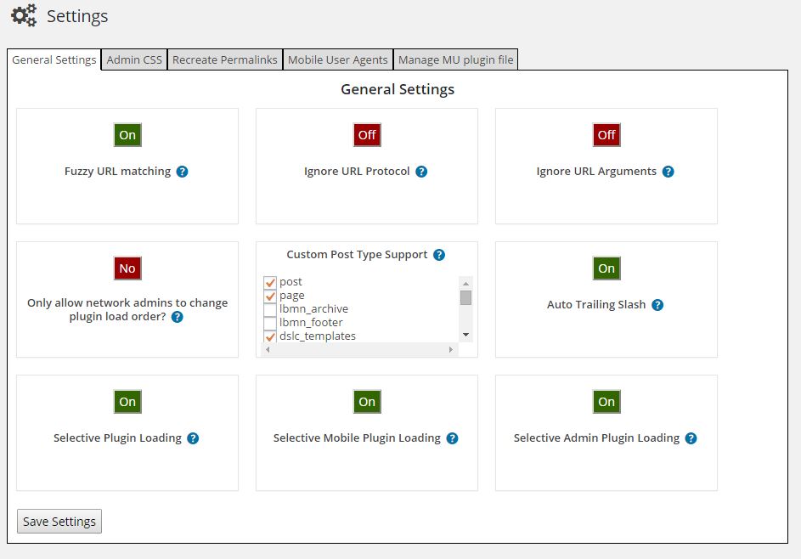
Task: Toggle Selective Plugin Loading On button
Action: [127, 402]
